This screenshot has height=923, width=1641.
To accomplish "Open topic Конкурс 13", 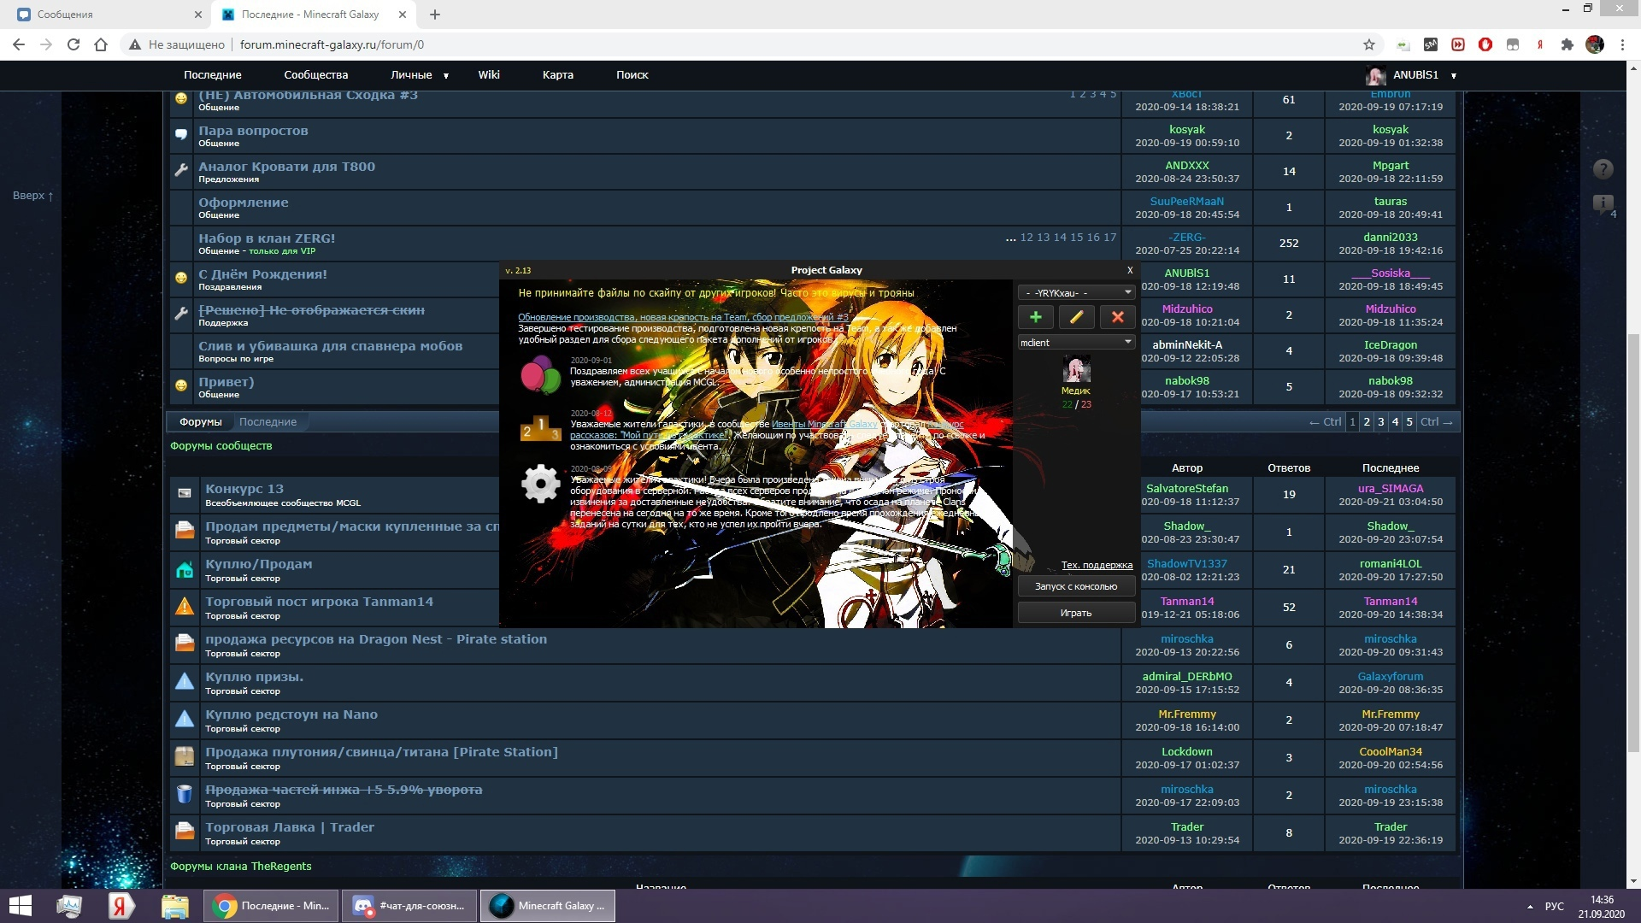I will (244, 489).
